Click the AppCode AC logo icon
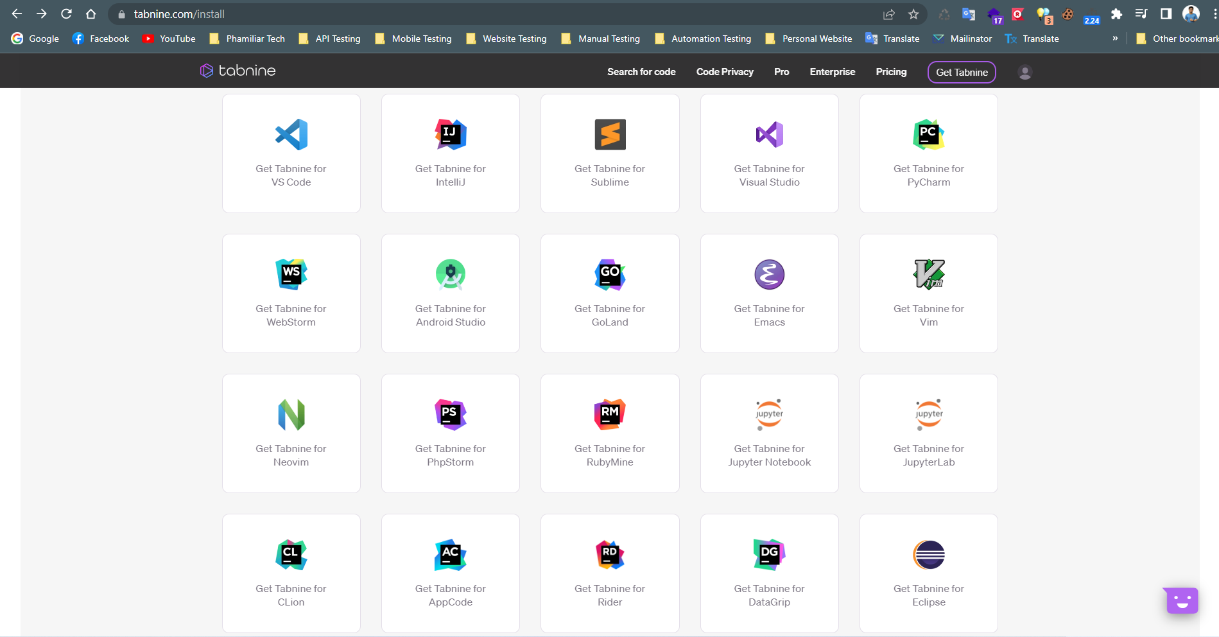Screen dimensions: 1219x637 tap(451, 555)
